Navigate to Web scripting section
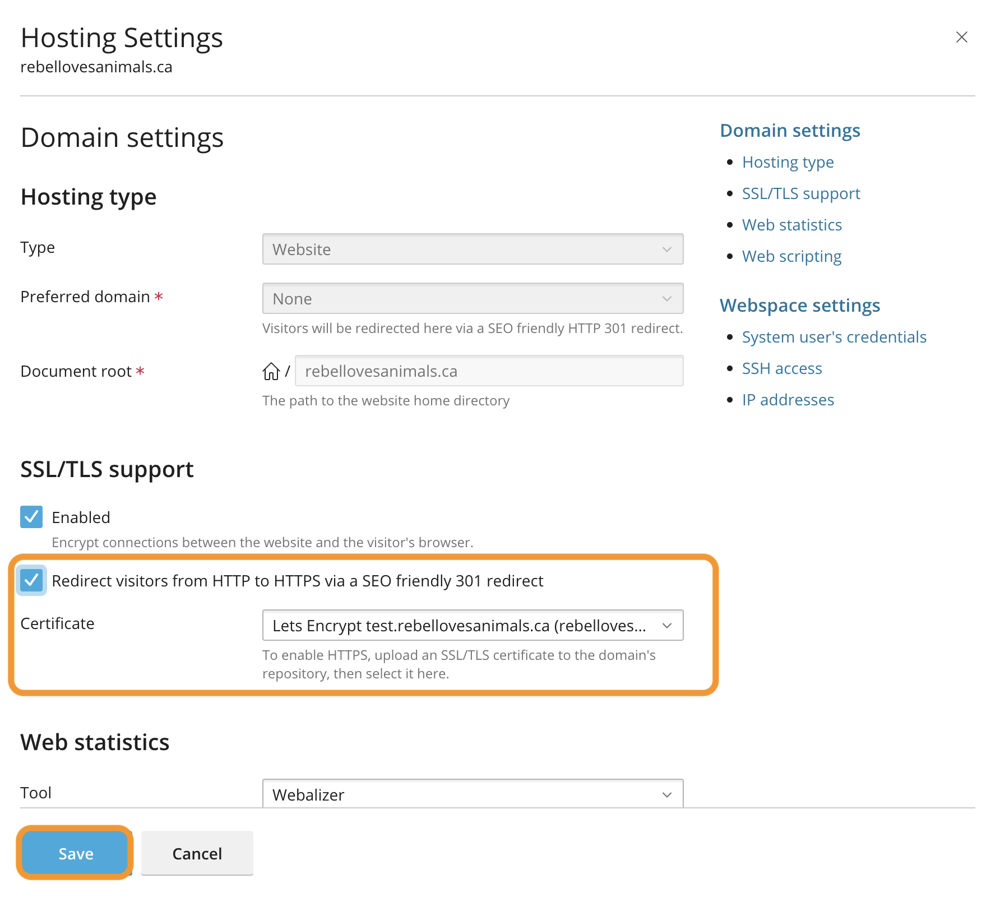This screenshot has width=991, height=897. pos(791,256)
